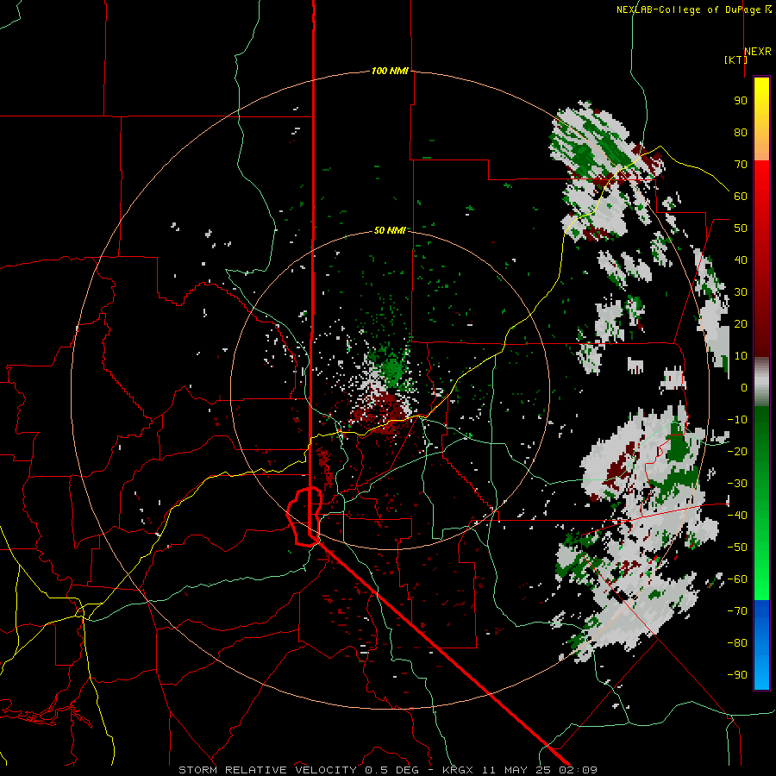This screenshot has width=776, height=776.
Task: Click the 70 value on the velocity scale
Action: point(741,165)
